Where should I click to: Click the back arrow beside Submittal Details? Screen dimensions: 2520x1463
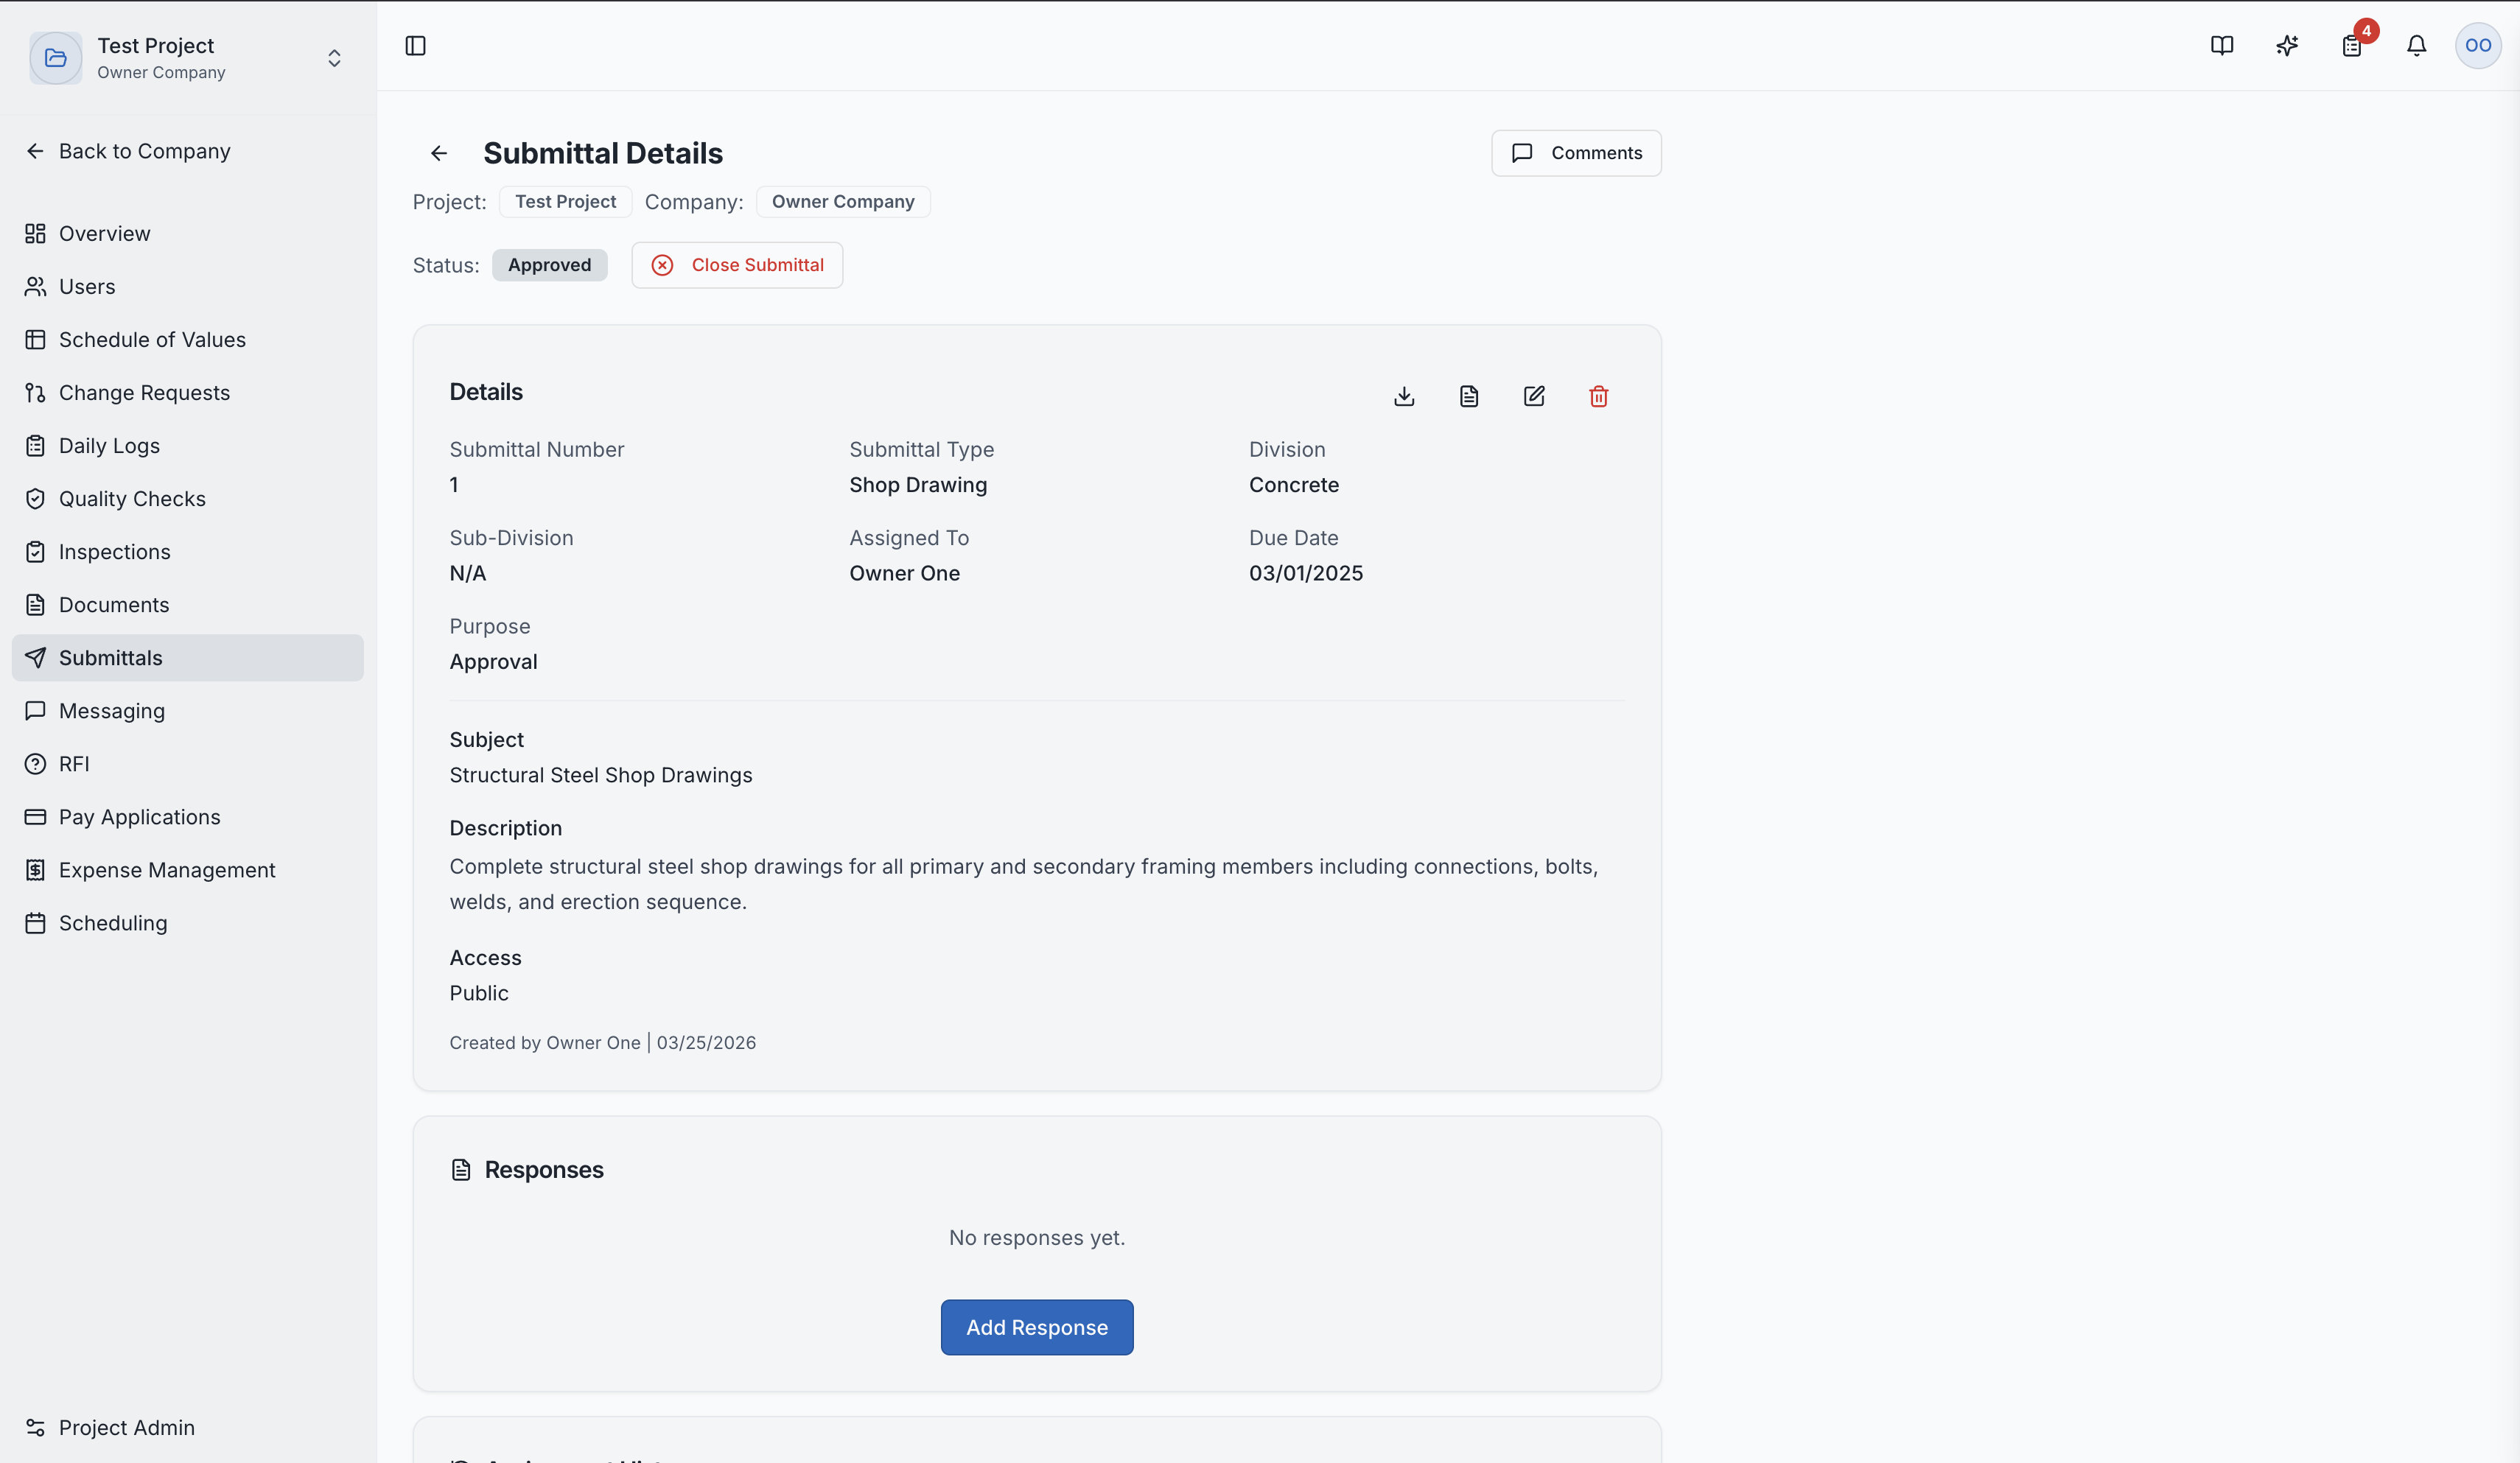[x=439, y=153]
